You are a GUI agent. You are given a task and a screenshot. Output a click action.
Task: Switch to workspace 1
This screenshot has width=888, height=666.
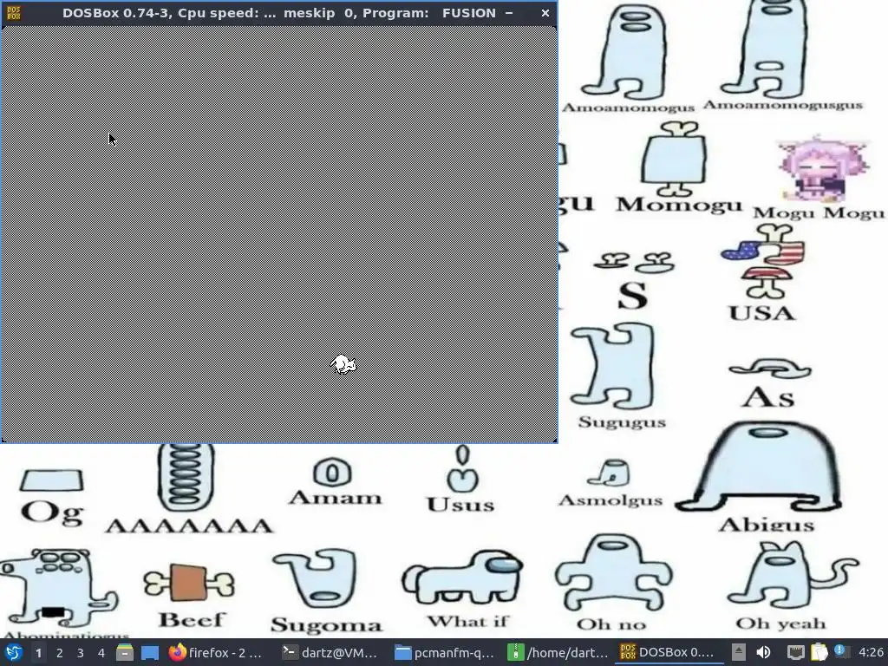click(38, 653)
